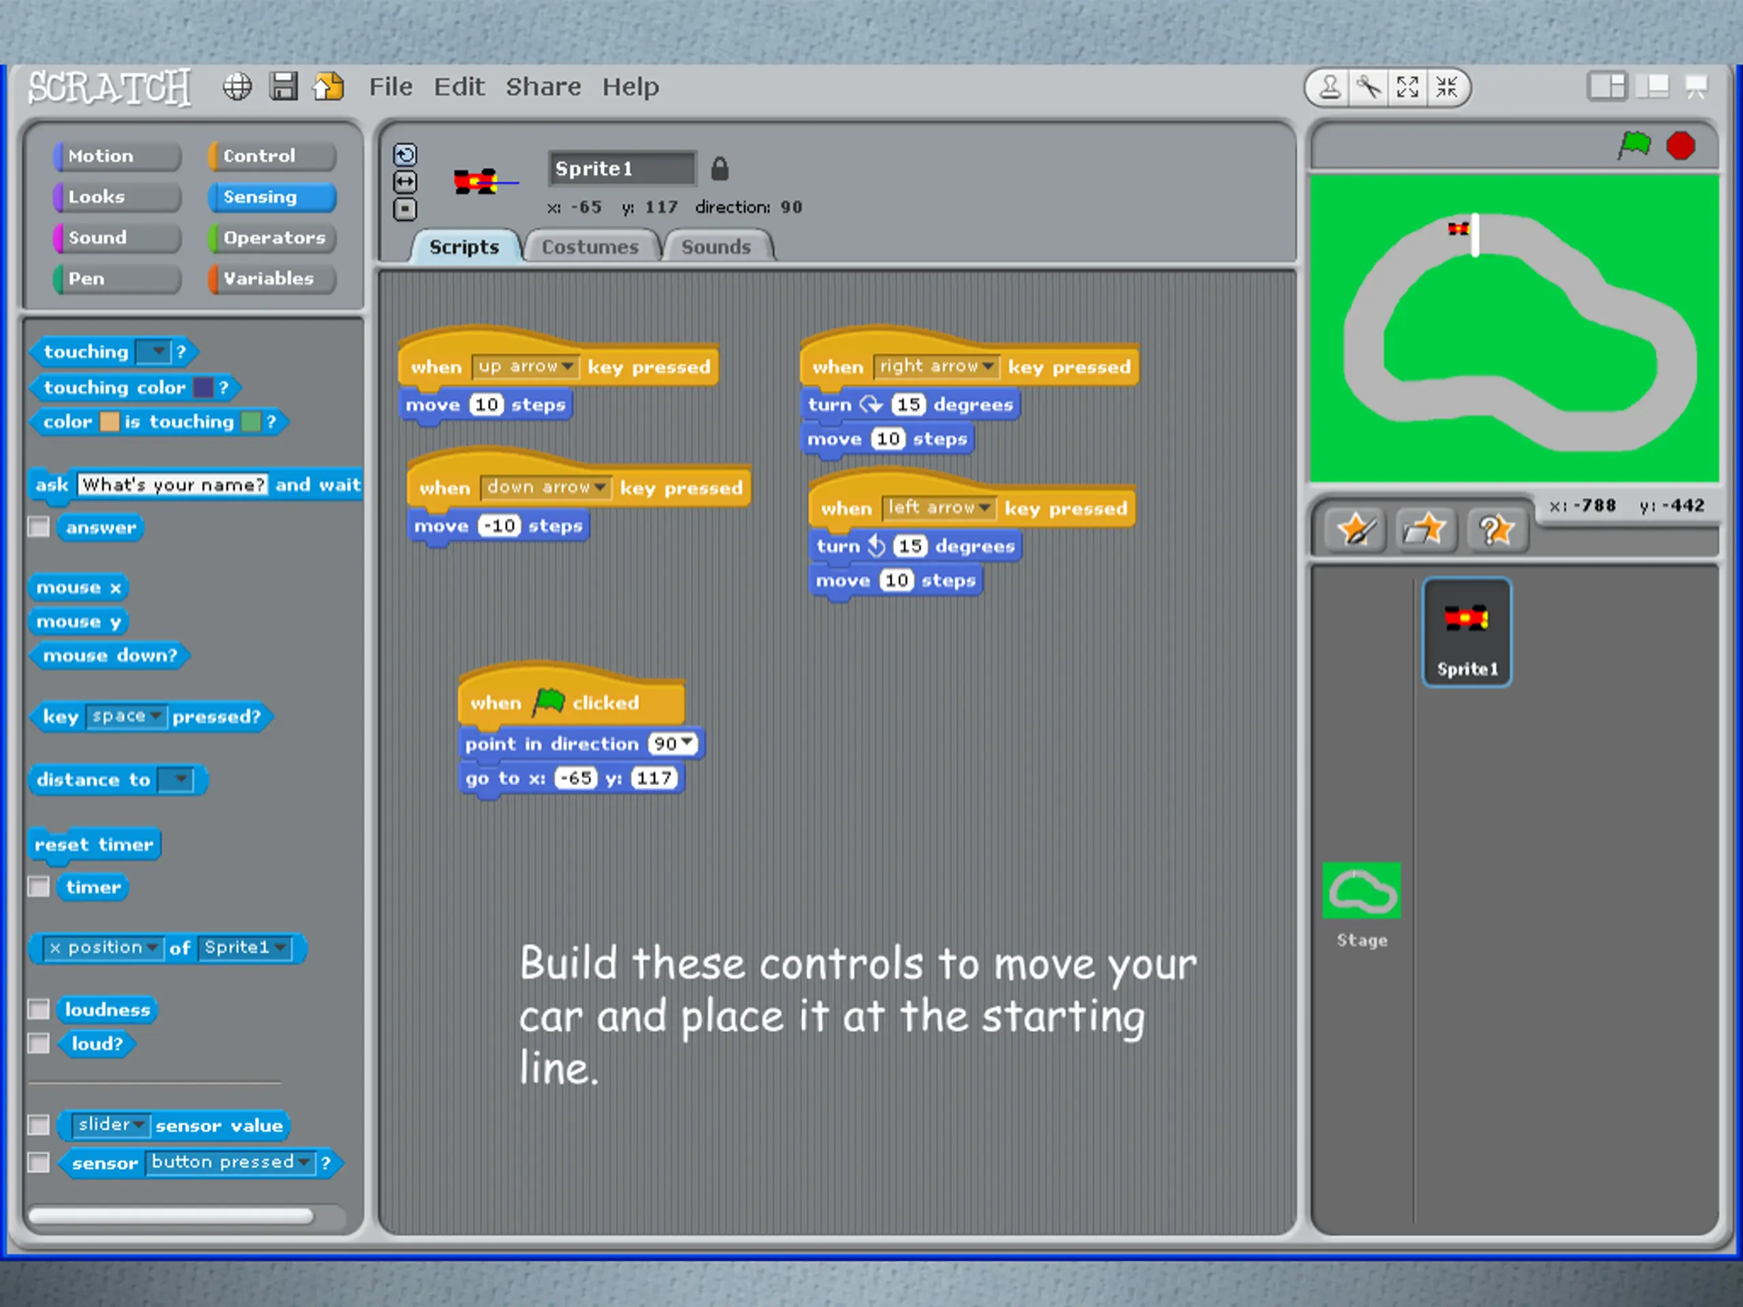Set rotation style to can rotate
Viewport: 1743px width, 1307px height.
coord(405,155)
